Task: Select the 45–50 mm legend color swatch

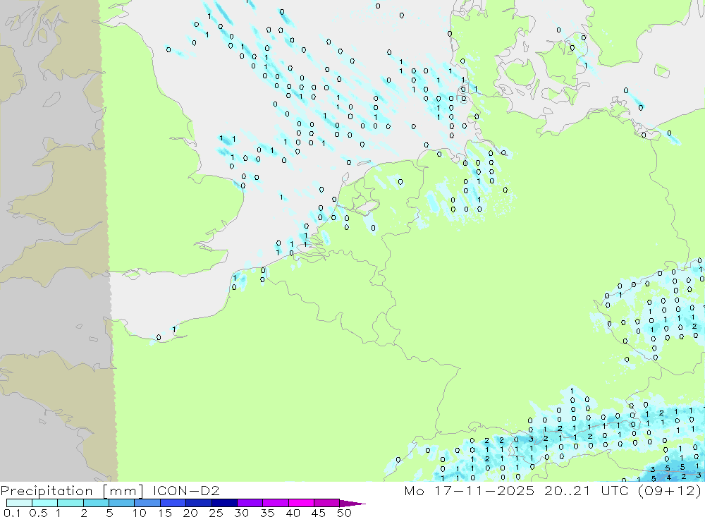Action: tap(327, 503)
